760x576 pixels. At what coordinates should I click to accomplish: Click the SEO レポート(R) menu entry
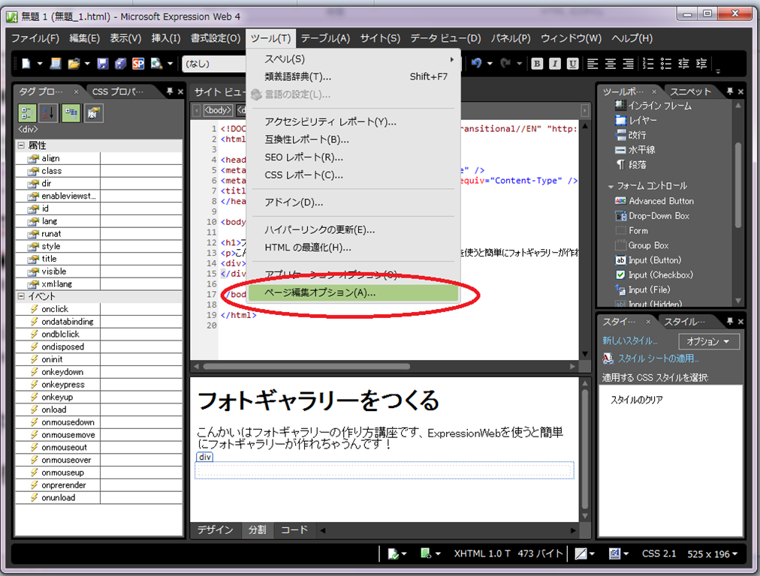point(353,157)
